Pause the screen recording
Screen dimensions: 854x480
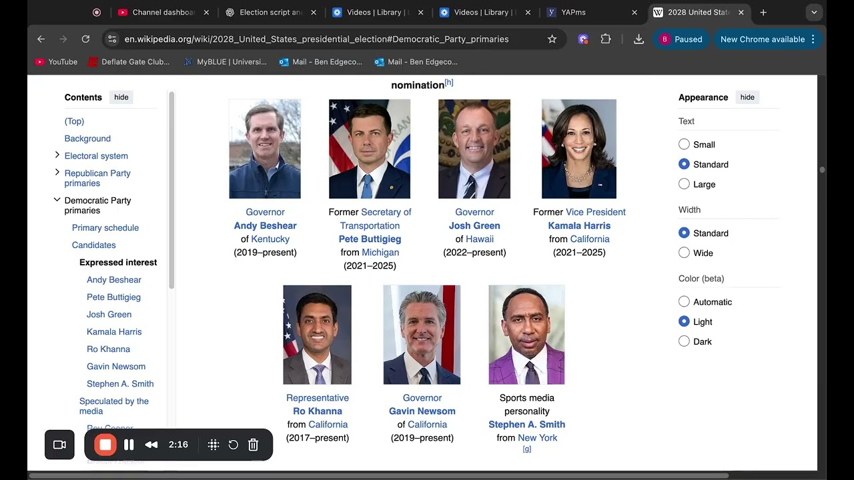pos(129,445)
